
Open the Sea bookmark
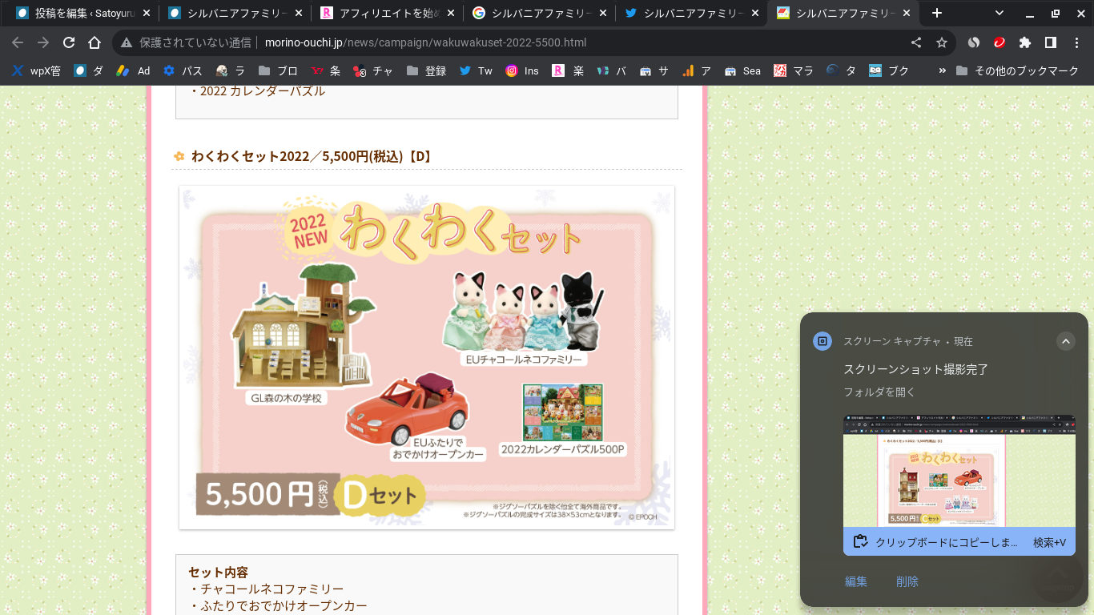point(742,70)
